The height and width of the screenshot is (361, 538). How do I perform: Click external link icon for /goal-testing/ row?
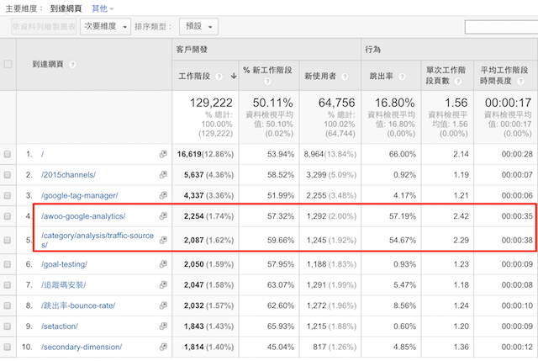[163, 264]
